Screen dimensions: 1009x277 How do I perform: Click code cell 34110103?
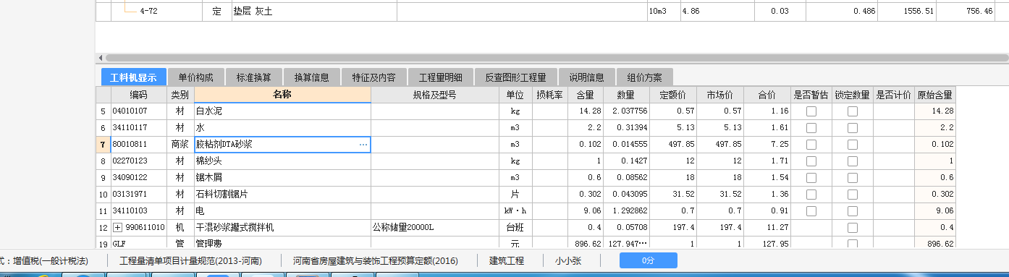tap(139, 211)
